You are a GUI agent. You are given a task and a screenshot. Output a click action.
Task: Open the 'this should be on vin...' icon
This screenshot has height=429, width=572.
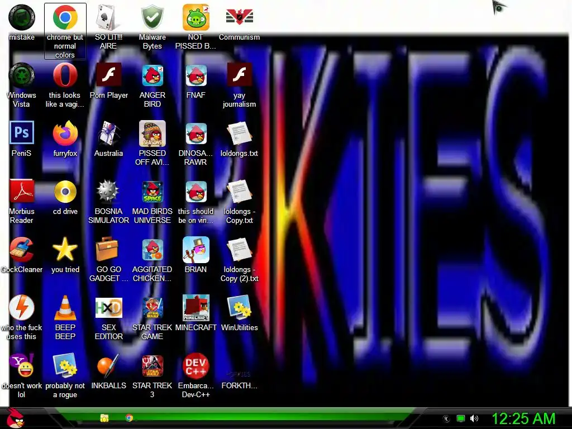point(196,192)
